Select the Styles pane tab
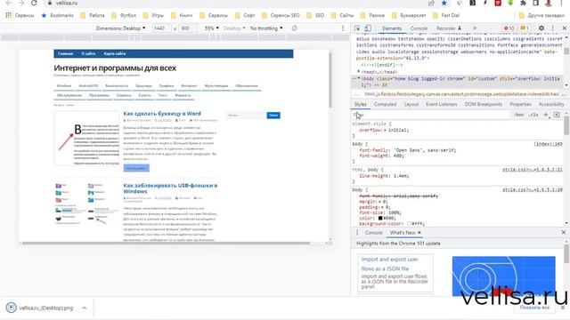The height and width of the screenshot is (320, 570). 360,105
